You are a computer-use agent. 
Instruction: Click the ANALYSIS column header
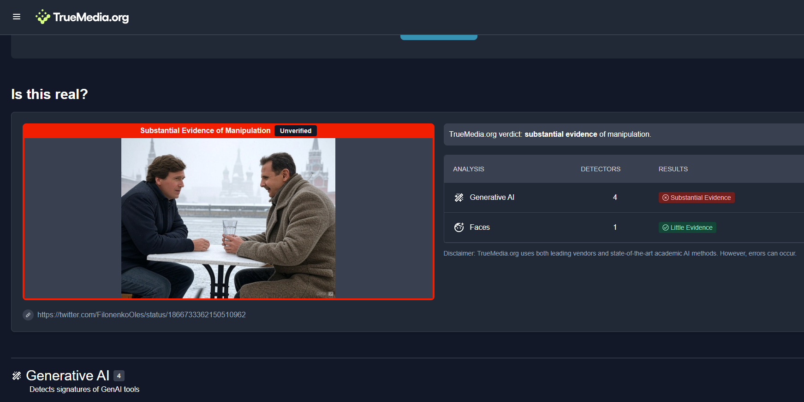[468, 169]
